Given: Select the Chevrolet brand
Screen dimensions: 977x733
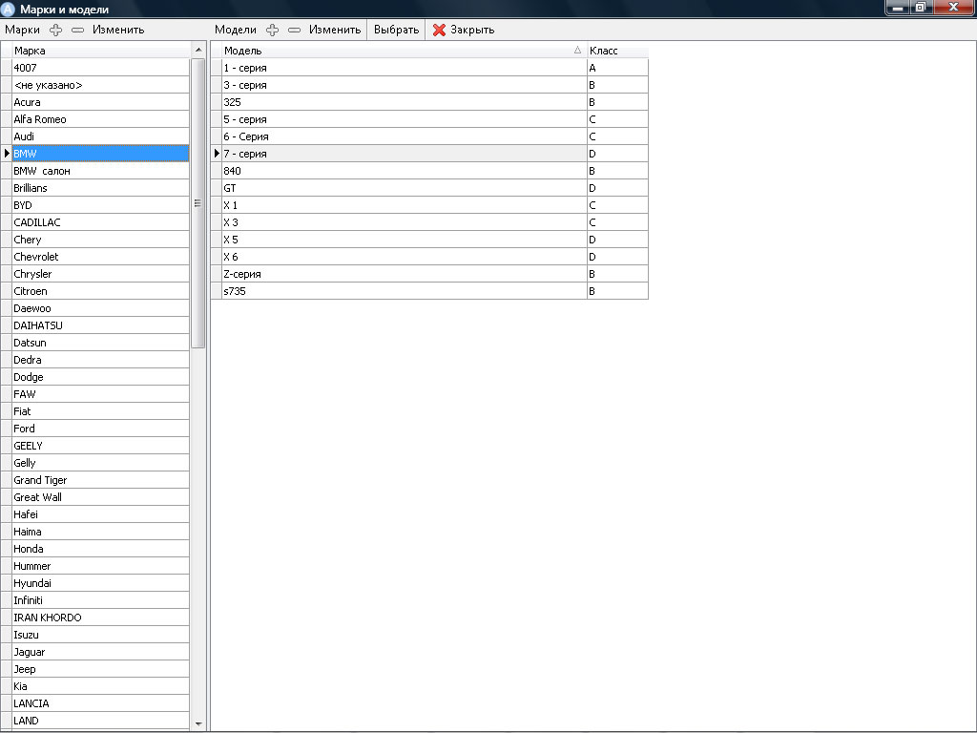Looking at the screenshot, I should tap(100, 257).
